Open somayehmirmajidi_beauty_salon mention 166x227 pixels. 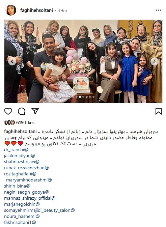point(39,210)
